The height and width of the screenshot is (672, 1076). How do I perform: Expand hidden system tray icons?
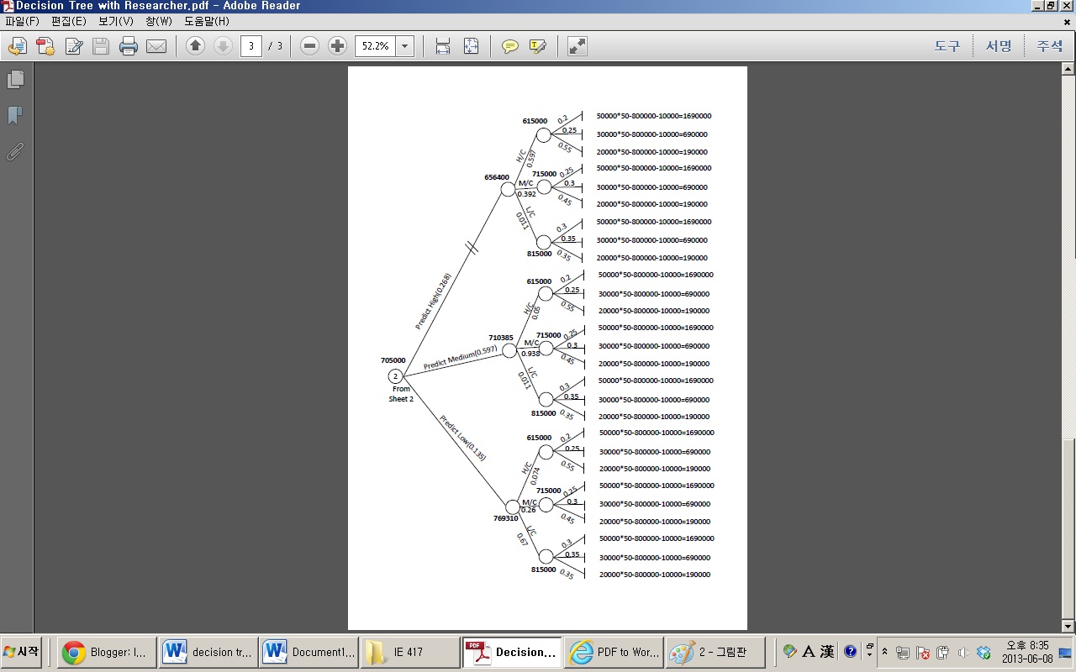click(884, 651)
